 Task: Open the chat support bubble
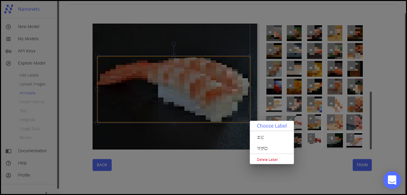392,180
